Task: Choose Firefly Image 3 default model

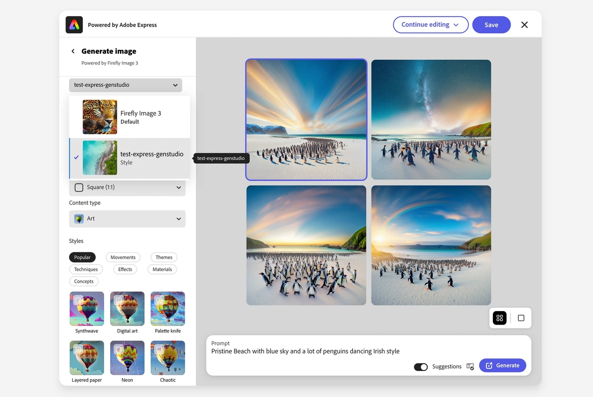Action: point(130,117)
